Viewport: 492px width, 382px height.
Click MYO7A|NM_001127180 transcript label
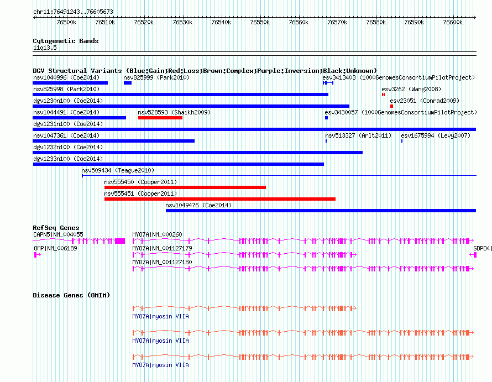(x=162, y=262)
